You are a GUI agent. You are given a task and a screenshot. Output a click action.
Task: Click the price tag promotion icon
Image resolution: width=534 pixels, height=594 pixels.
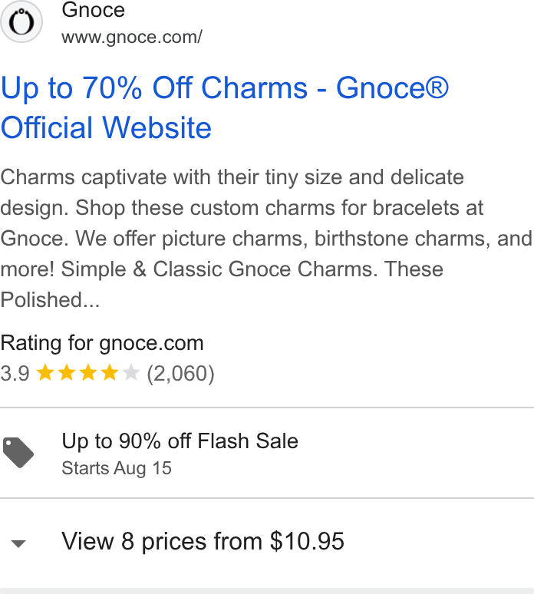tap(18, 453)
